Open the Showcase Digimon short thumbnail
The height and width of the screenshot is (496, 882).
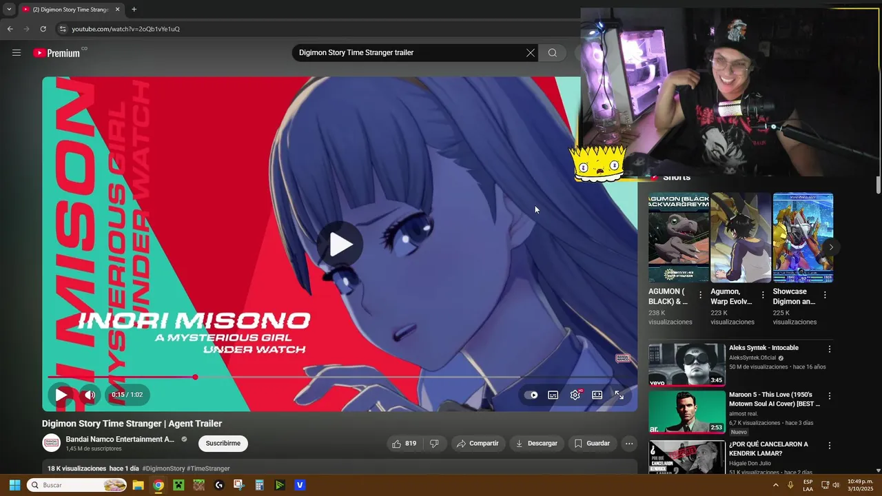803,238
